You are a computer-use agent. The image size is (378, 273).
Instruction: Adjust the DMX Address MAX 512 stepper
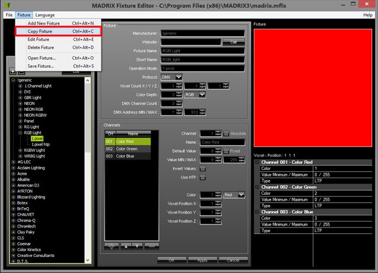(202, 112)
